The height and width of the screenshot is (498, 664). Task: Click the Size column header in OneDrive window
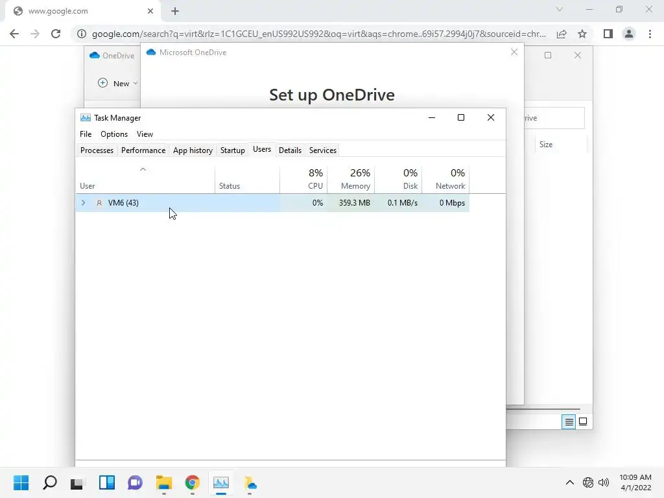546,145
